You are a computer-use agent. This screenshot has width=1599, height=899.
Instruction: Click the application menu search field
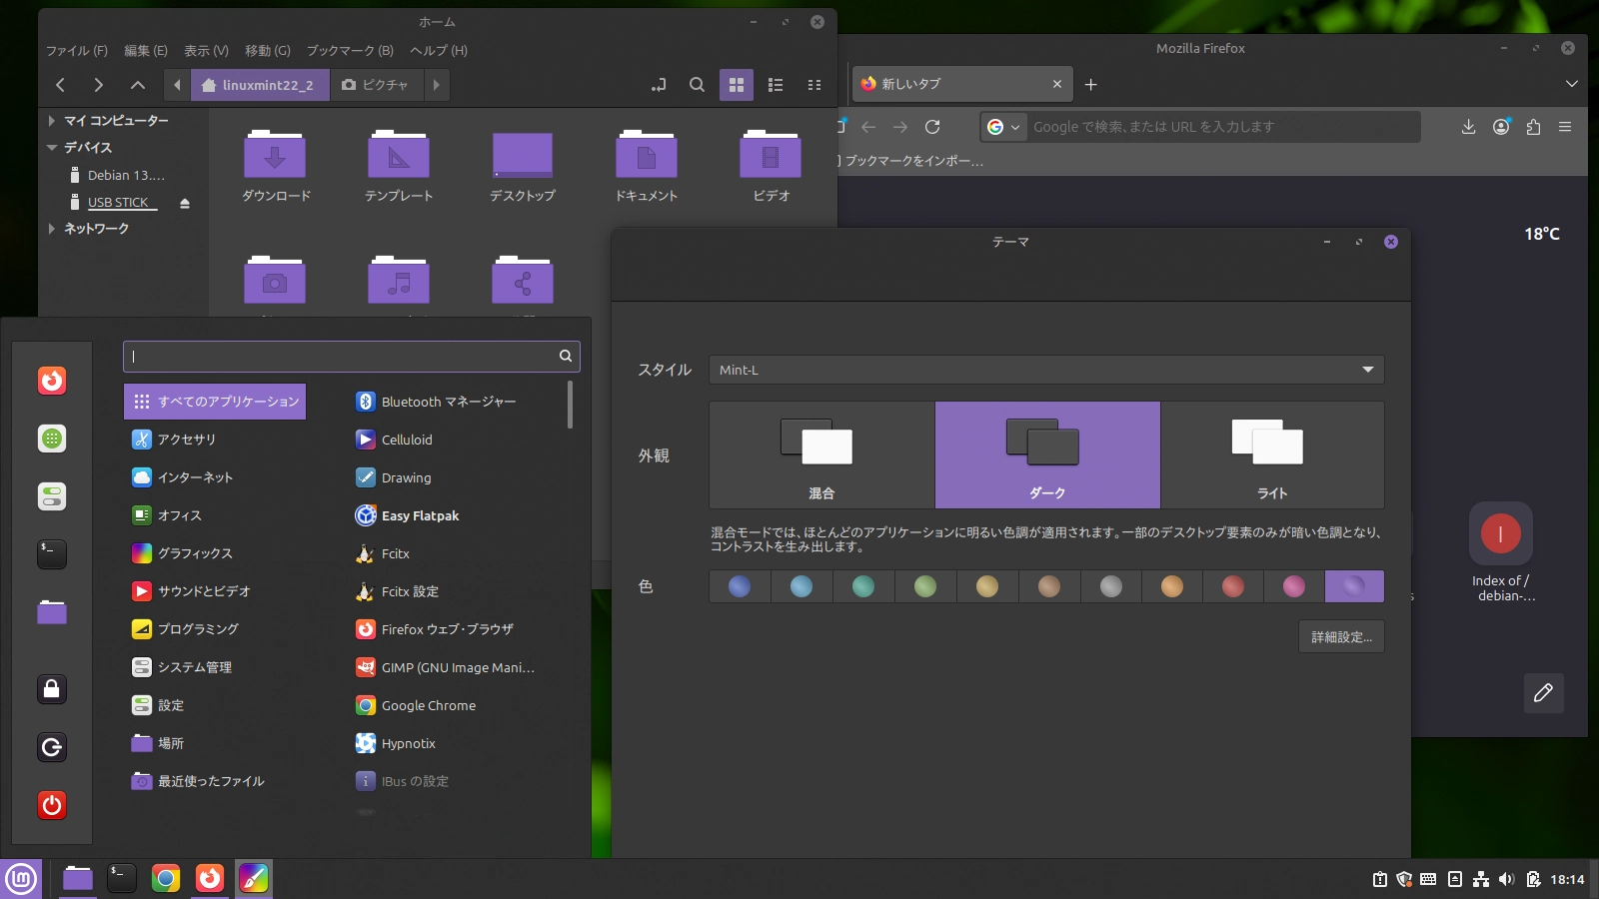[352, 356]
